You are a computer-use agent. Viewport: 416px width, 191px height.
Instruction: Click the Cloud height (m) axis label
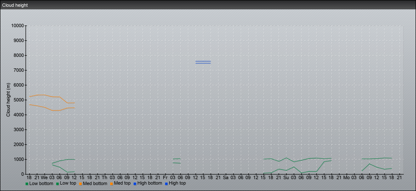click(x=8, y=100)
